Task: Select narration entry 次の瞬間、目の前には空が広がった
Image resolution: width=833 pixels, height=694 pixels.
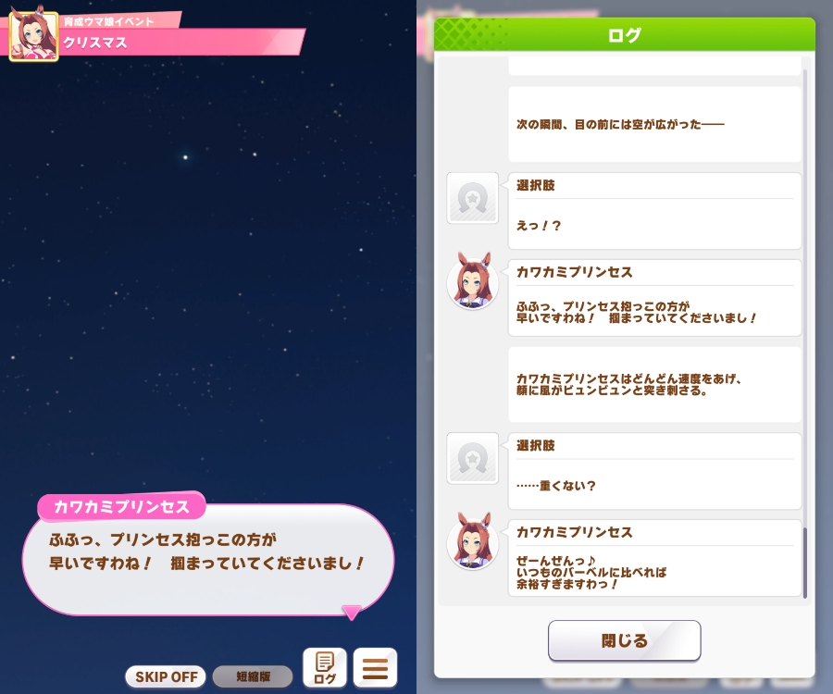Action: [x=654, y=124]
